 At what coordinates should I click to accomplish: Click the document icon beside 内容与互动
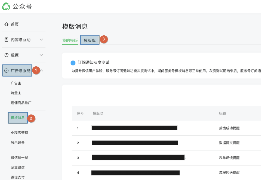pyautogui.click(x=7, y=40)
